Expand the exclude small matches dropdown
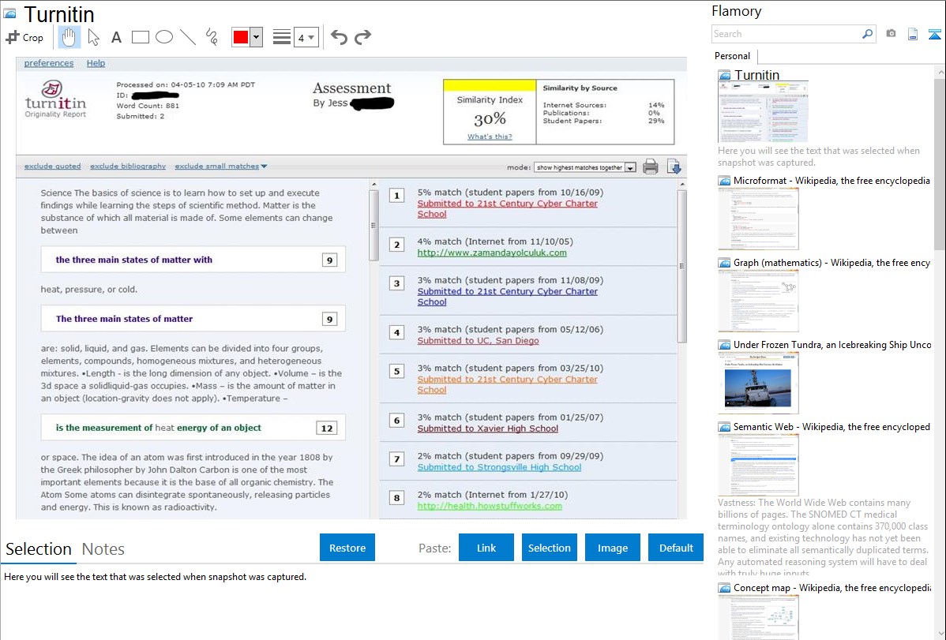The image size is (946, 640). click(221, 166)
